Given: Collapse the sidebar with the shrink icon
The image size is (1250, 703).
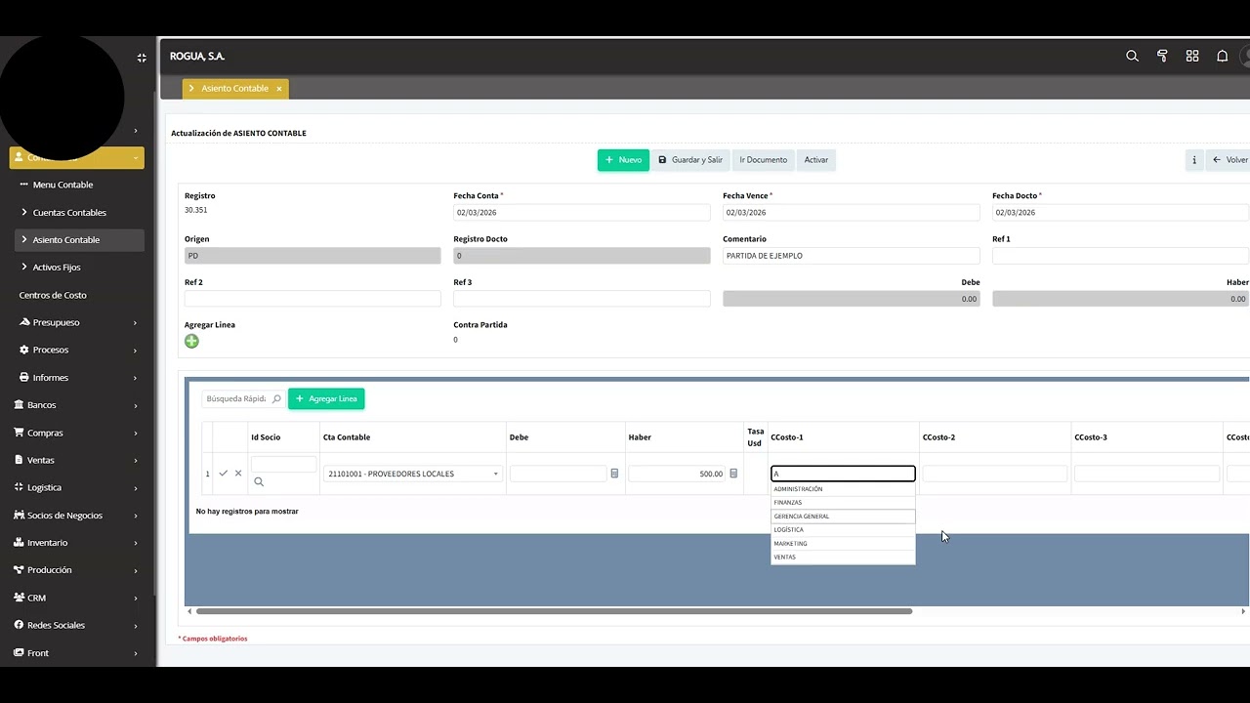Looking at the screenshot, I should pyautogui.click(x=142, y=58).
